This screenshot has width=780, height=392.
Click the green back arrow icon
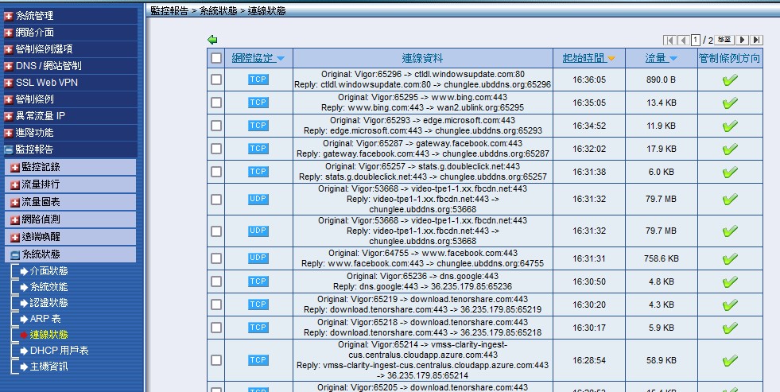pyautogui.click(x=212, y=40)
